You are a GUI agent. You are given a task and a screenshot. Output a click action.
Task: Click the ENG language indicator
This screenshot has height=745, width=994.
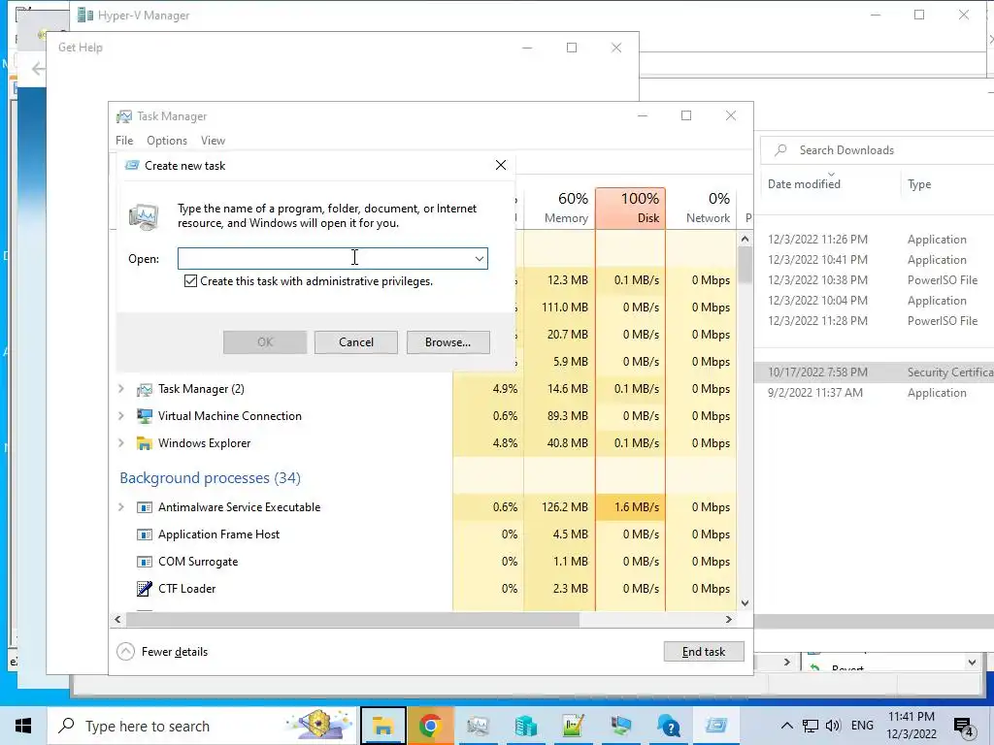[x=862, y=726]
